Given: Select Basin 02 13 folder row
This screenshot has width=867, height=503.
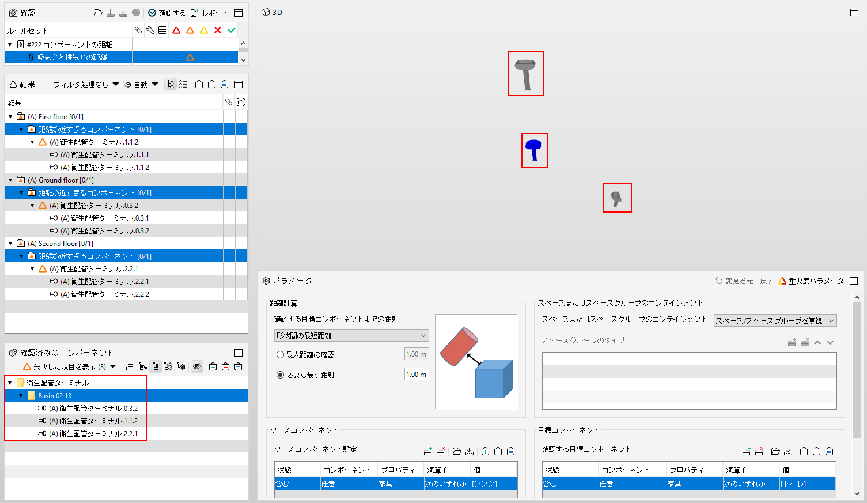Looking at the screenshot, I should tap(126, 395).
